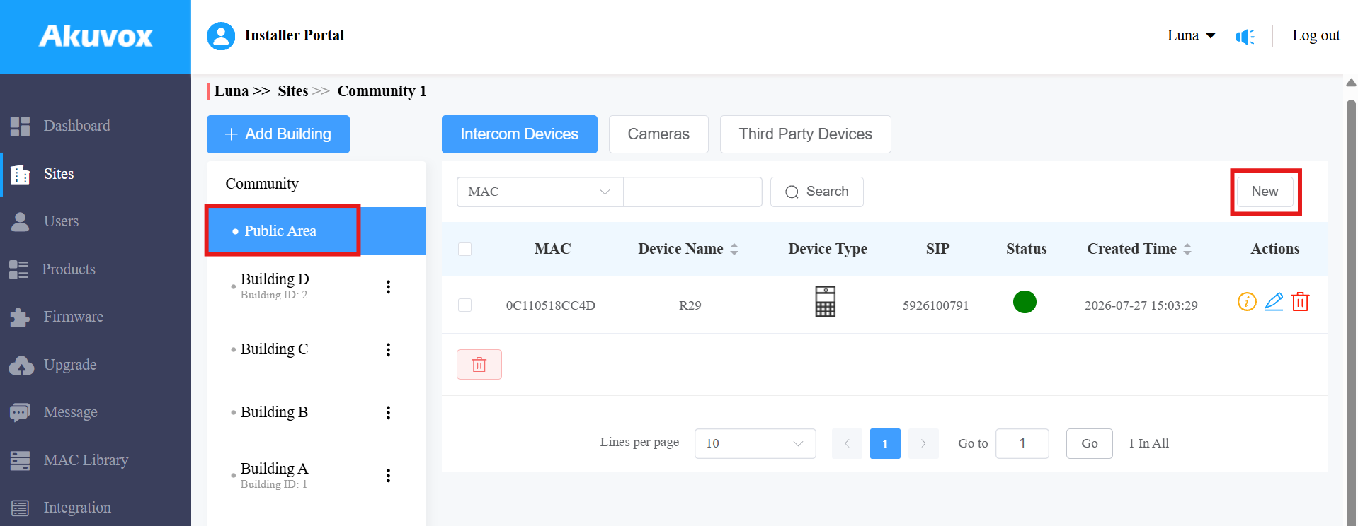Screen dimensions: 1358x526
Task: Select Building D in the tree
Action: tap(275, 279)
